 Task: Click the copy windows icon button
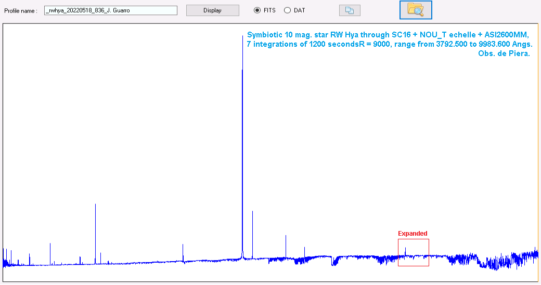pyautogui.click(x=349, y=10)
